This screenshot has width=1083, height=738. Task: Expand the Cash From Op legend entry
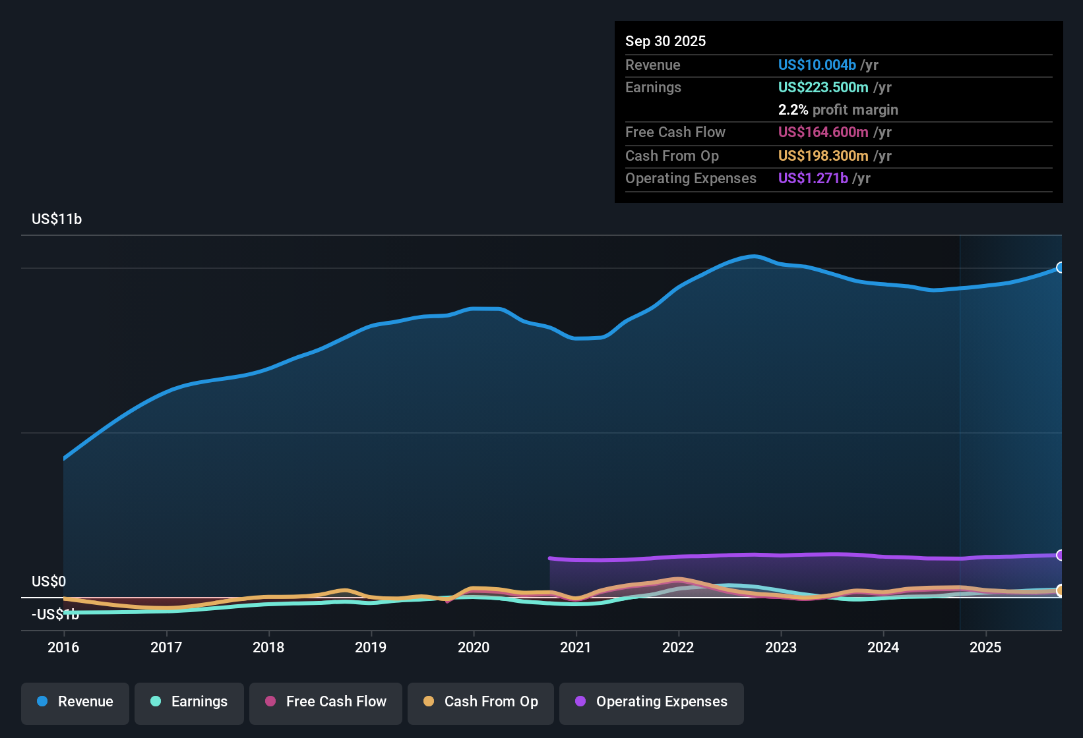[480, 703]
